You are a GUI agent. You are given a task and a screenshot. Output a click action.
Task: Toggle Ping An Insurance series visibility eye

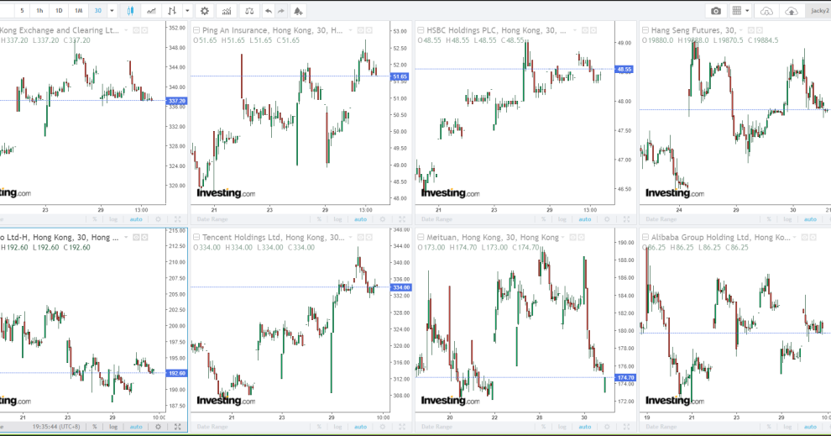(x=360, y=30)
